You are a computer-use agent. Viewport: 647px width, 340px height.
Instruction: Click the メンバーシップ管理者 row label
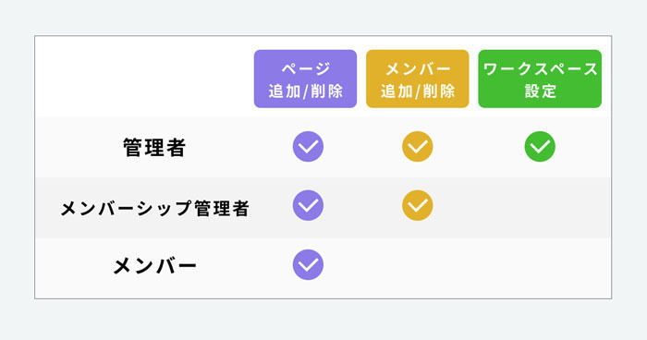click(154, 208)
